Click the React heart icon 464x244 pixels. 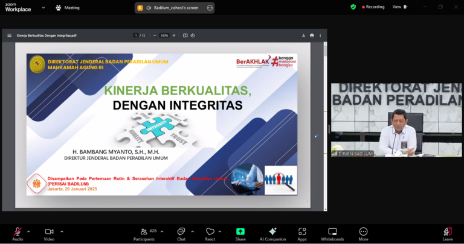pos(210,233)
